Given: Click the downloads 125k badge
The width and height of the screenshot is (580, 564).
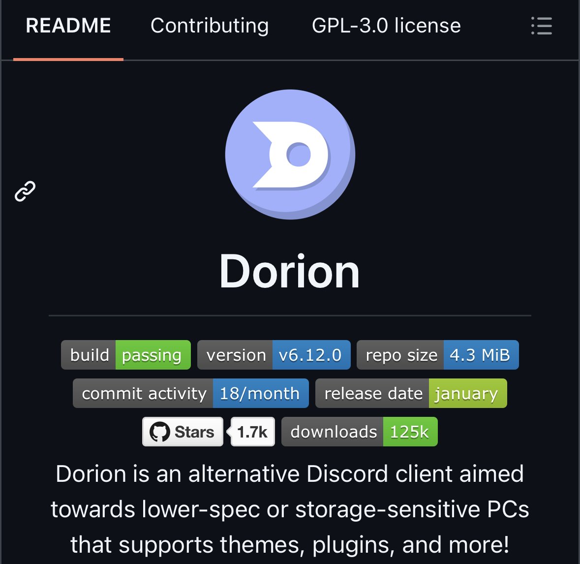Looking at the screenshot, I should pyautogui.click(x=360, y=432).
